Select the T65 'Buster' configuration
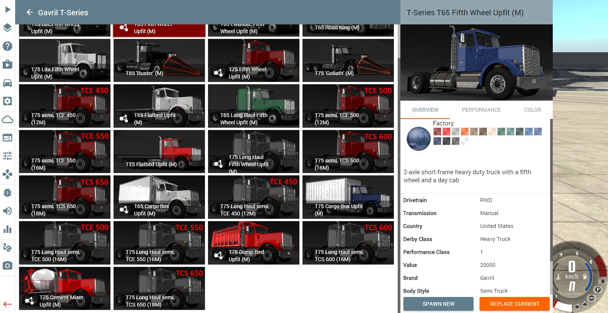 pos(159,60)
